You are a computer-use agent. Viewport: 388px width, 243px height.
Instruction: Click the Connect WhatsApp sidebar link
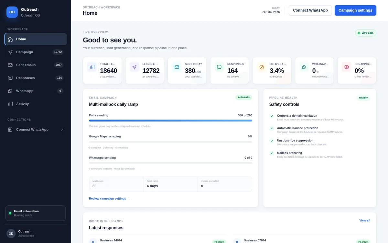[x=36, y=130]
